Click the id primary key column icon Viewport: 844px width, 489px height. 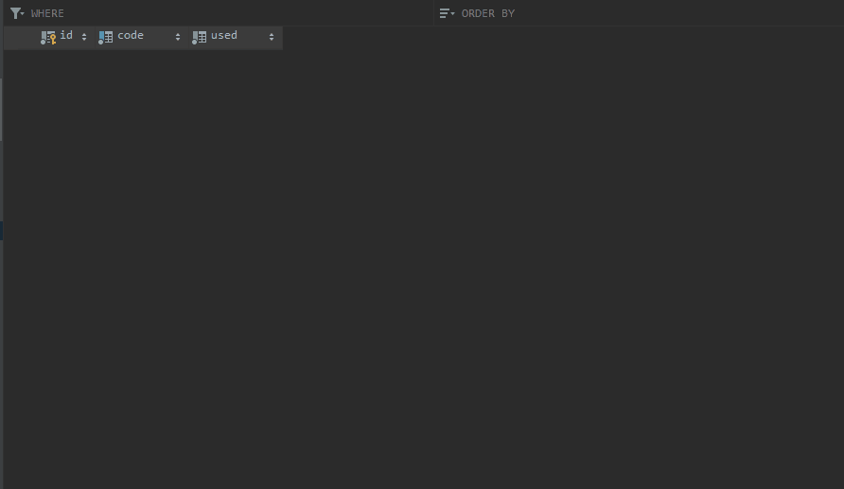pos(48,37)
